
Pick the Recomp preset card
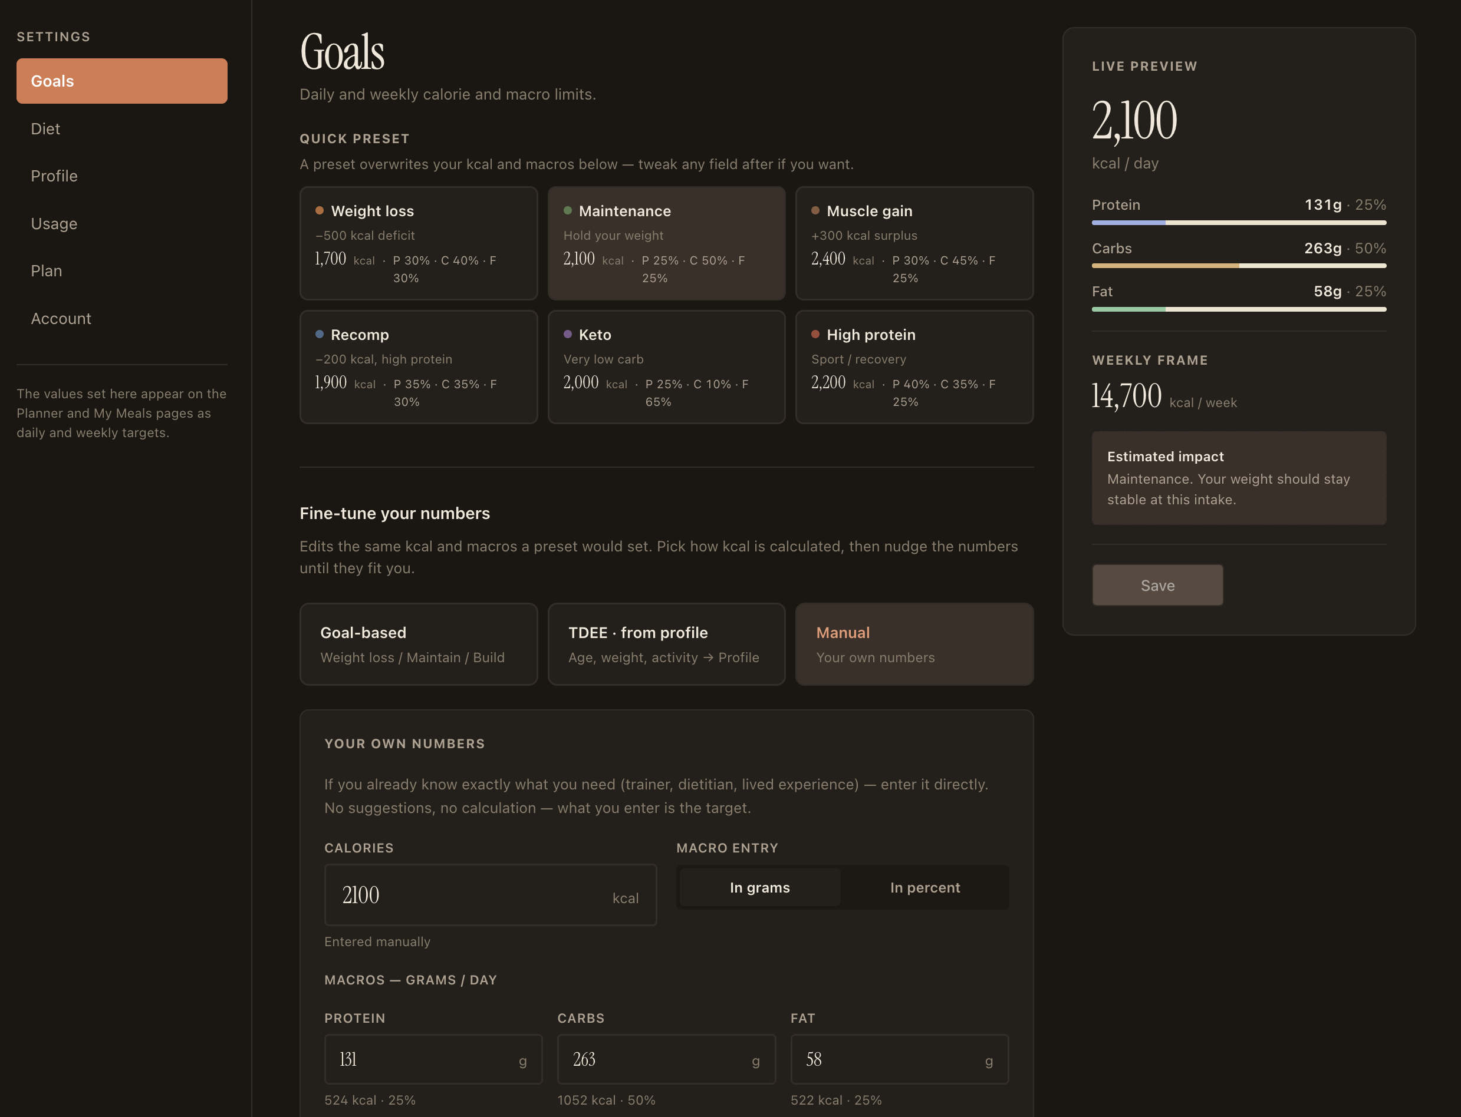[x=419, y=367]
